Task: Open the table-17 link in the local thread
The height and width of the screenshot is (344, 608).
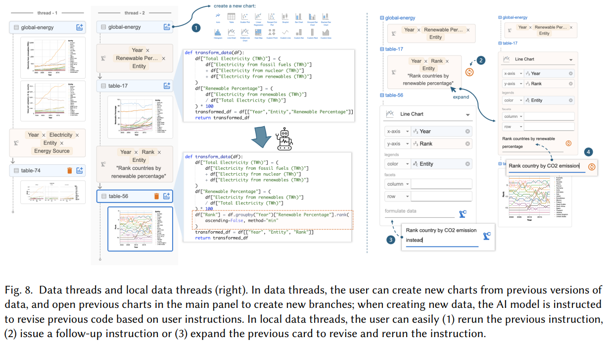Action: (393, 49)
